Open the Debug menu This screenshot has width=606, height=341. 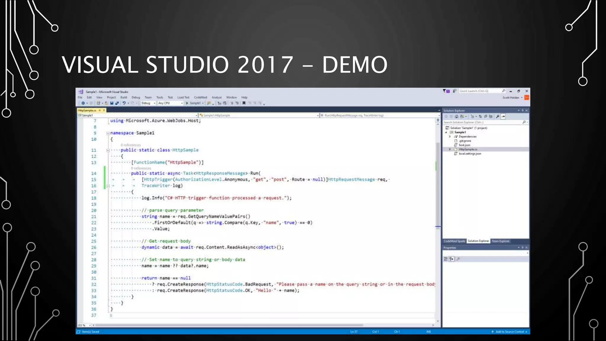tap(136, 97)
